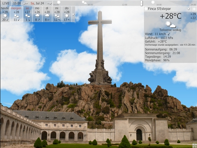Add a new location with plus
Viewport: 197px width, 148px height.
(194, 9)
